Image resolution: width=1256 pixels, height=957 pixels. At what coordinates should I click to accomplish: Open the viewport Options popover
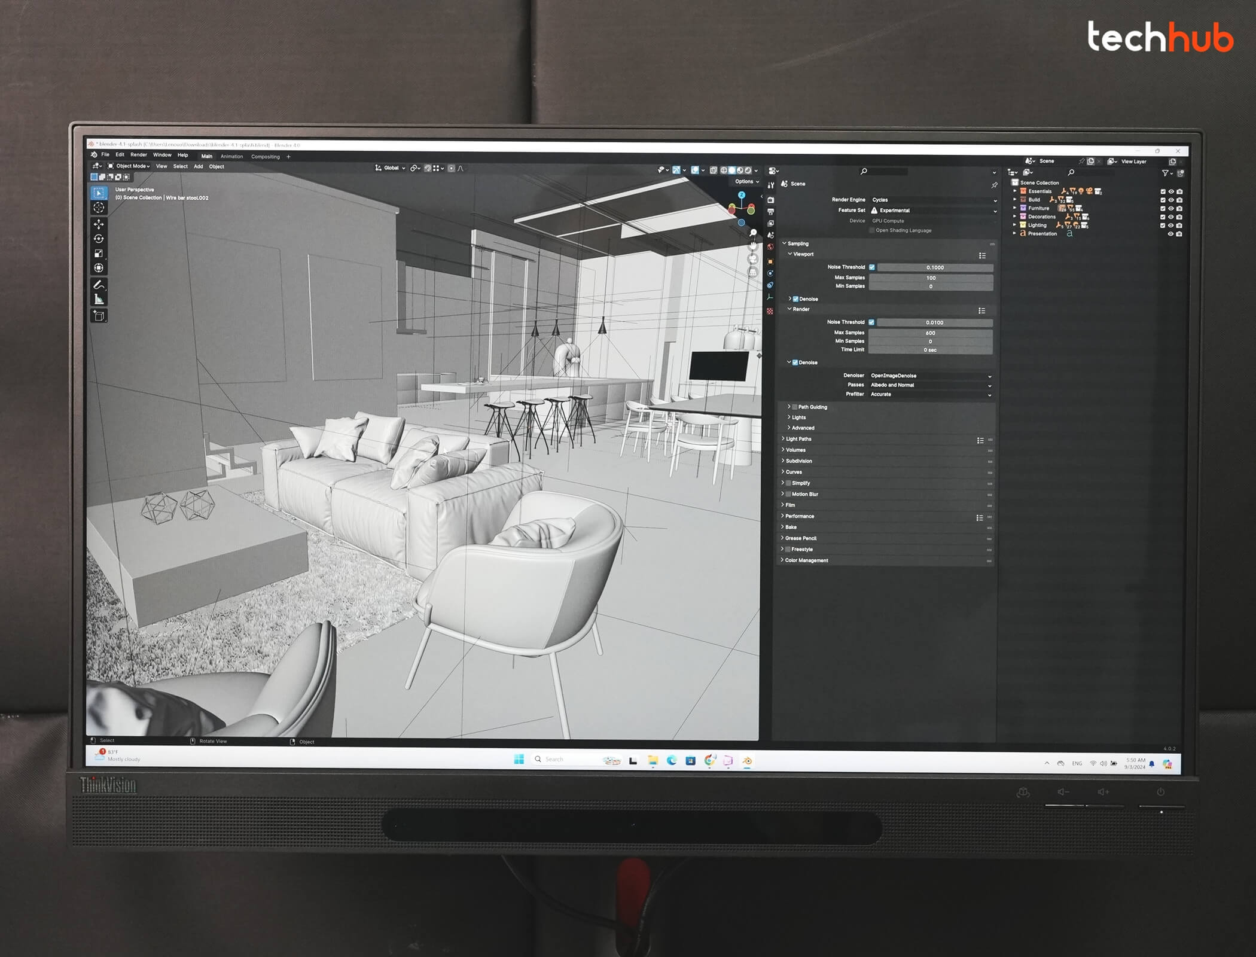(x=747, y=181)
